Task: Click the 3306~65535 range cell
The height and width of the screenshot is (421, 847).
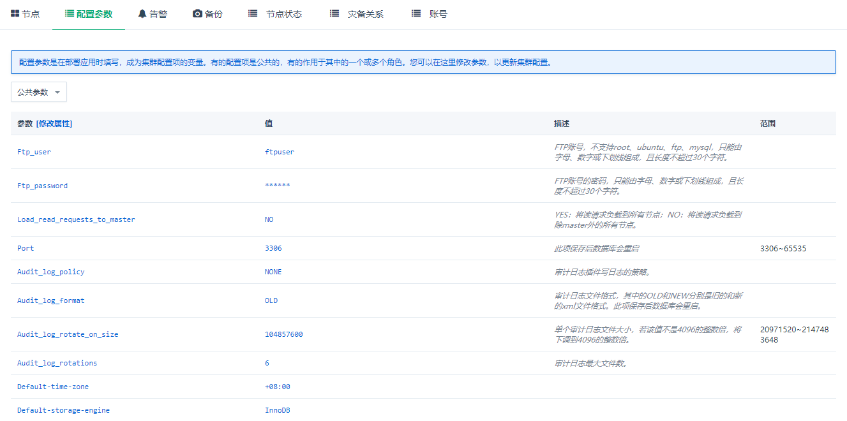Action: tap(783, 248)
